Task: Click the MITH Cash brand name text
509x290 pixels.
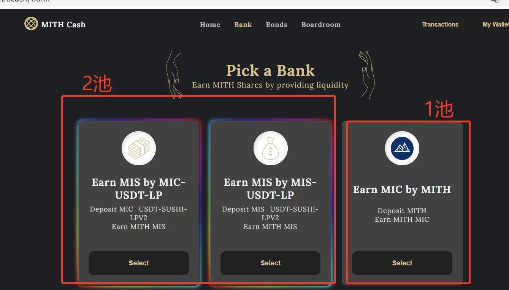Action: (x=63, y=25)
